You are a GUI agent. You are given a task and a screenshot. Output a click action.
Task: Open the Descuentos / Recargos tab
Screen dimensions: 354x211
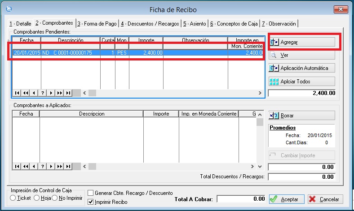point(150,23)
